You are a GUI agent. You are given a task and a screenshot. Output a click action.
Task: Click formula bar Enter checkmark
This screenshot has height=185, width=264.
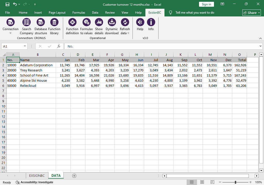pos(49,46)
